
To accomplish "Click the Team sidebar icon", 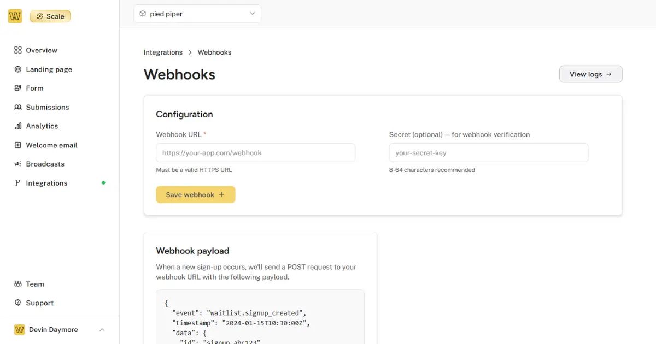I will pos(18,284).
